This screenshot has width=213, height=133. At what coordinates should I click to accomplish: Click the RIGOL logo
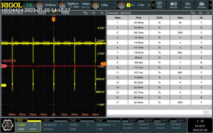pos(12,5)
